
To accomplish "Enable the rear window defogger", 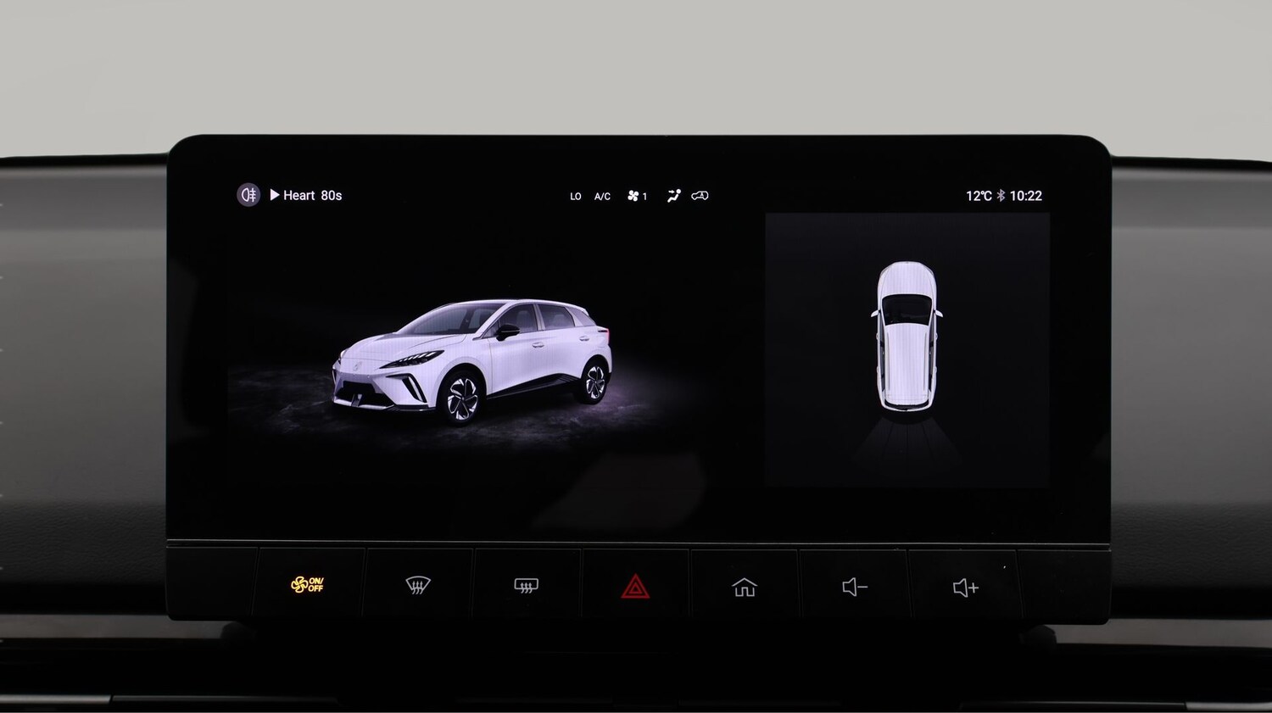I will tap(526, 585).
